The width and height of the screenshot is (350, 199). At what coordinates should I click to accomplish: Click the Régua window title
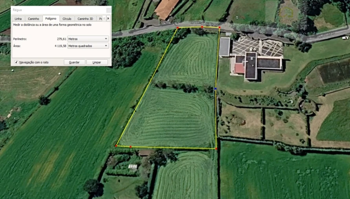click(x=17, y=10)
